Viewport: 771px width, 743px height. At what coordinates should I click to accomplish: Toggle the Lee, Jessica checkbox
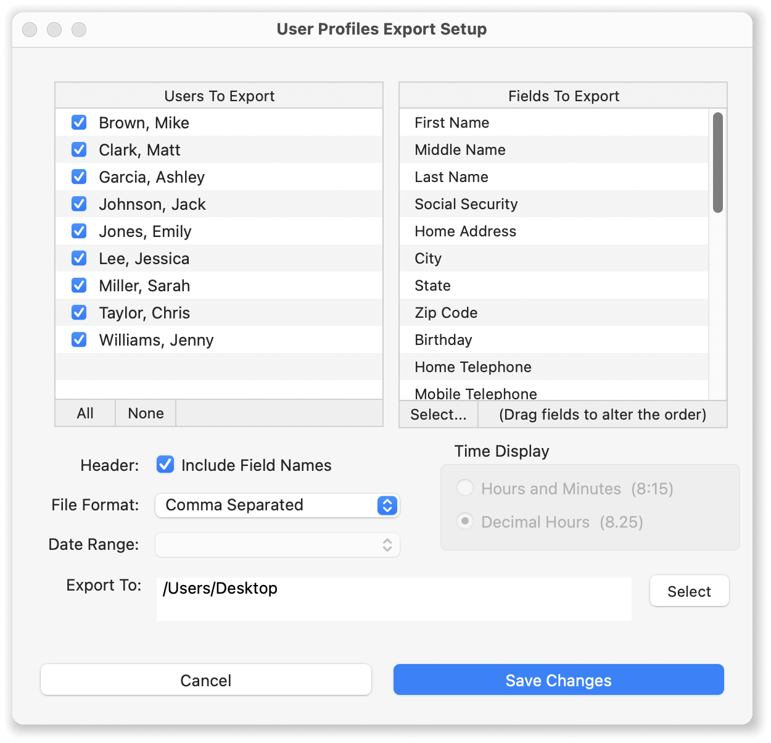(79, 258)
